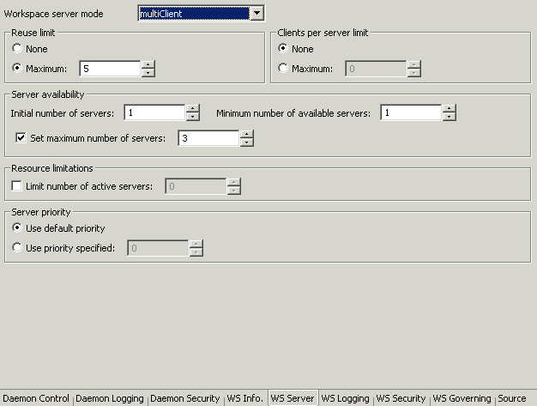Decrease Minimum number of available servers

[x=449, y=117]
